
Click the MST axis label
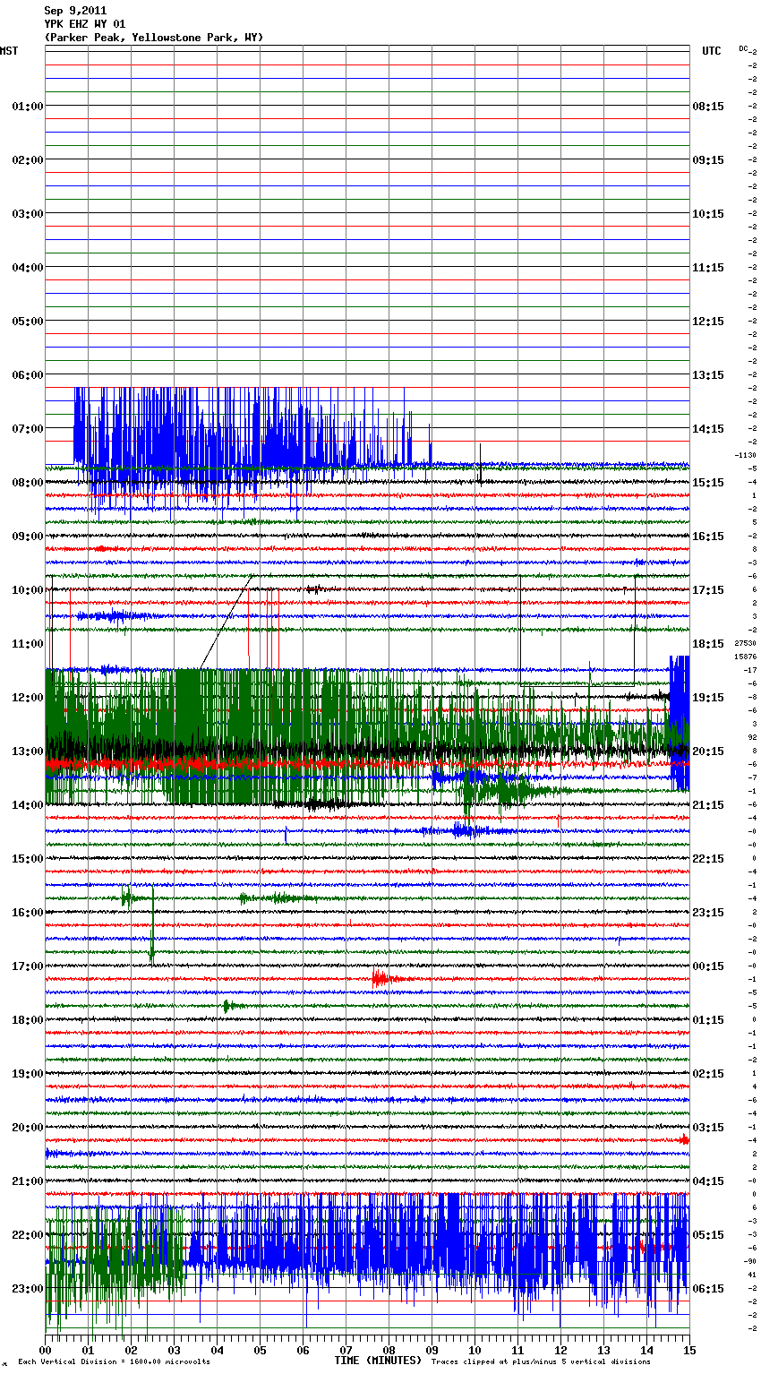pyautogui.click(x=9, y=51)
